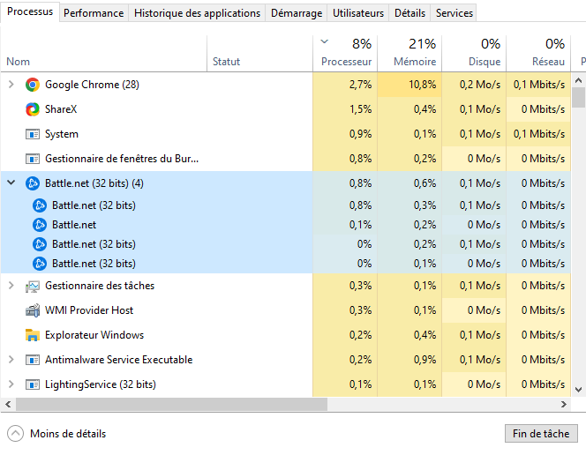This screenshot has width=586, height=455.
Task: Expand the Antimalware Service Executable row
Action: click(x=11, y=360)
